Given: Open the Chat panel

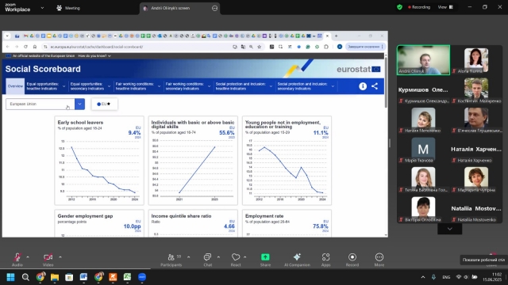Looking at the screenshot, I should (208, 260).
